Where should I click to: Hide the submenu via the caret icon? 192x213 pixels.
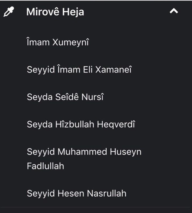(174, 11)
